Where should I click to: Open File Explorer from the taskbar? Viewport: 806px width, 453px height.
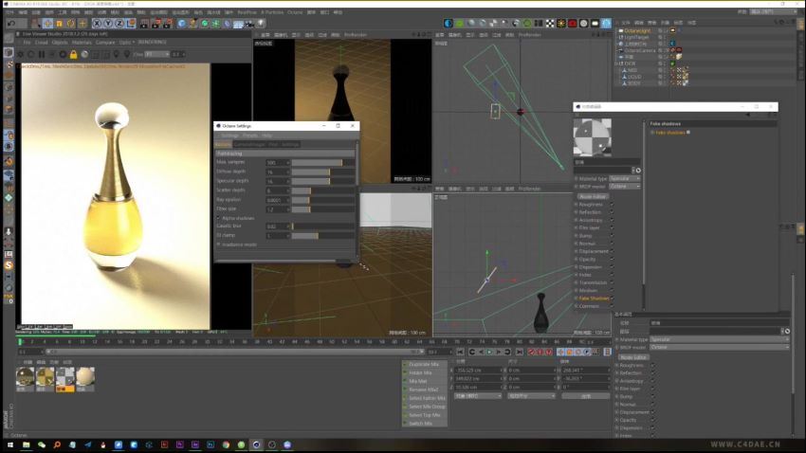26,444
